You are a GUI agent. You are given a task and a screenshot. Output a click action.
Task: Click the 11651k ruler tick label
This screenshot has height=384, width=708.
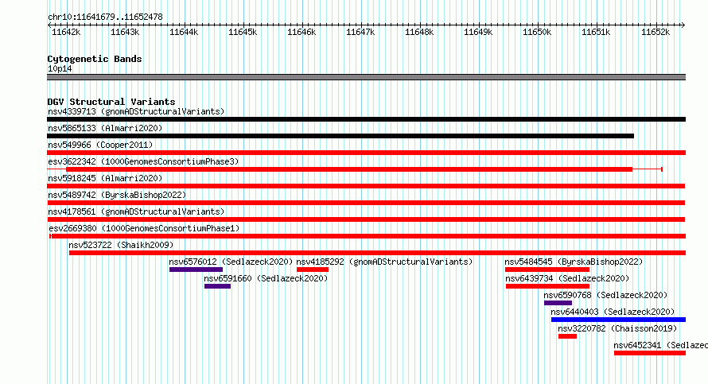596,32
